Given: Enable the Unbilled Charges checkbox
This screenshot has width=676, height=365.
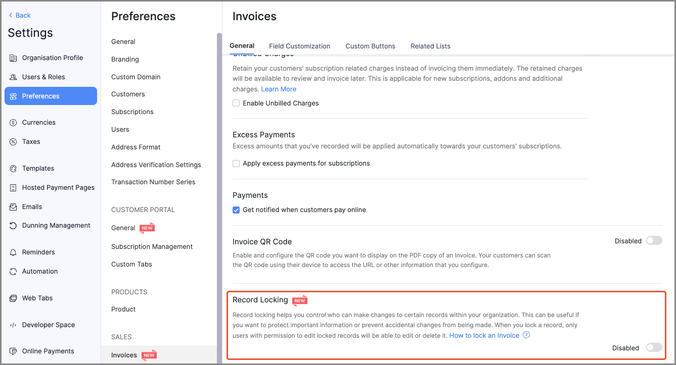Looking at the screenshot, I should pyautogui.click(x=236, y=103).
